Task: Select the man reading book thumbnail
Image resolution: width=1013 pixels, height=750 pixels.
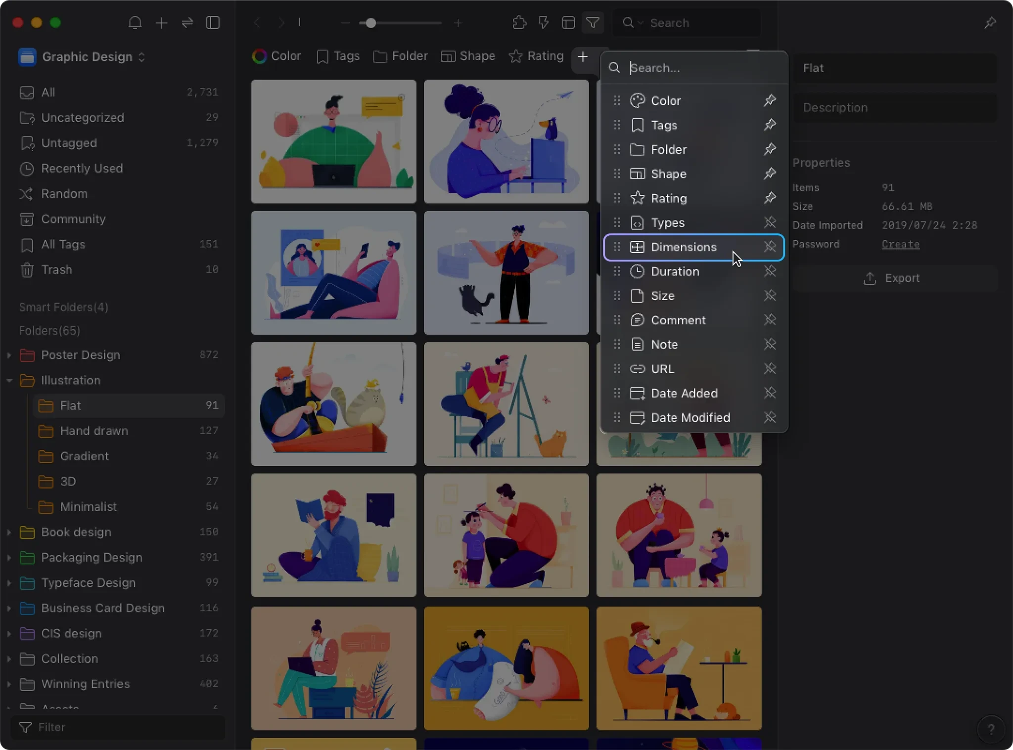Action: click(x=334, y=535)
